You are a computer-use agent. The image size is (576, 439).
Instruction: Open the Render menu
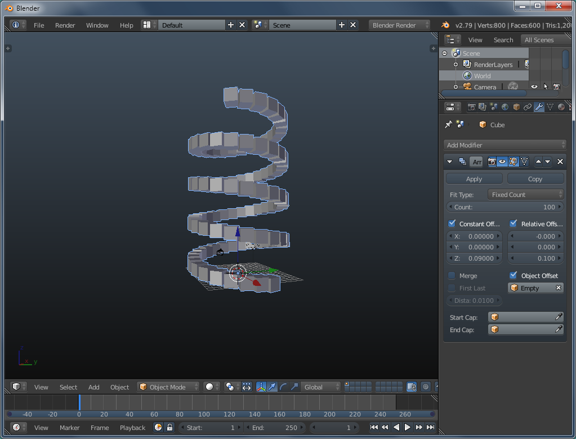click(x=65, y=25)
